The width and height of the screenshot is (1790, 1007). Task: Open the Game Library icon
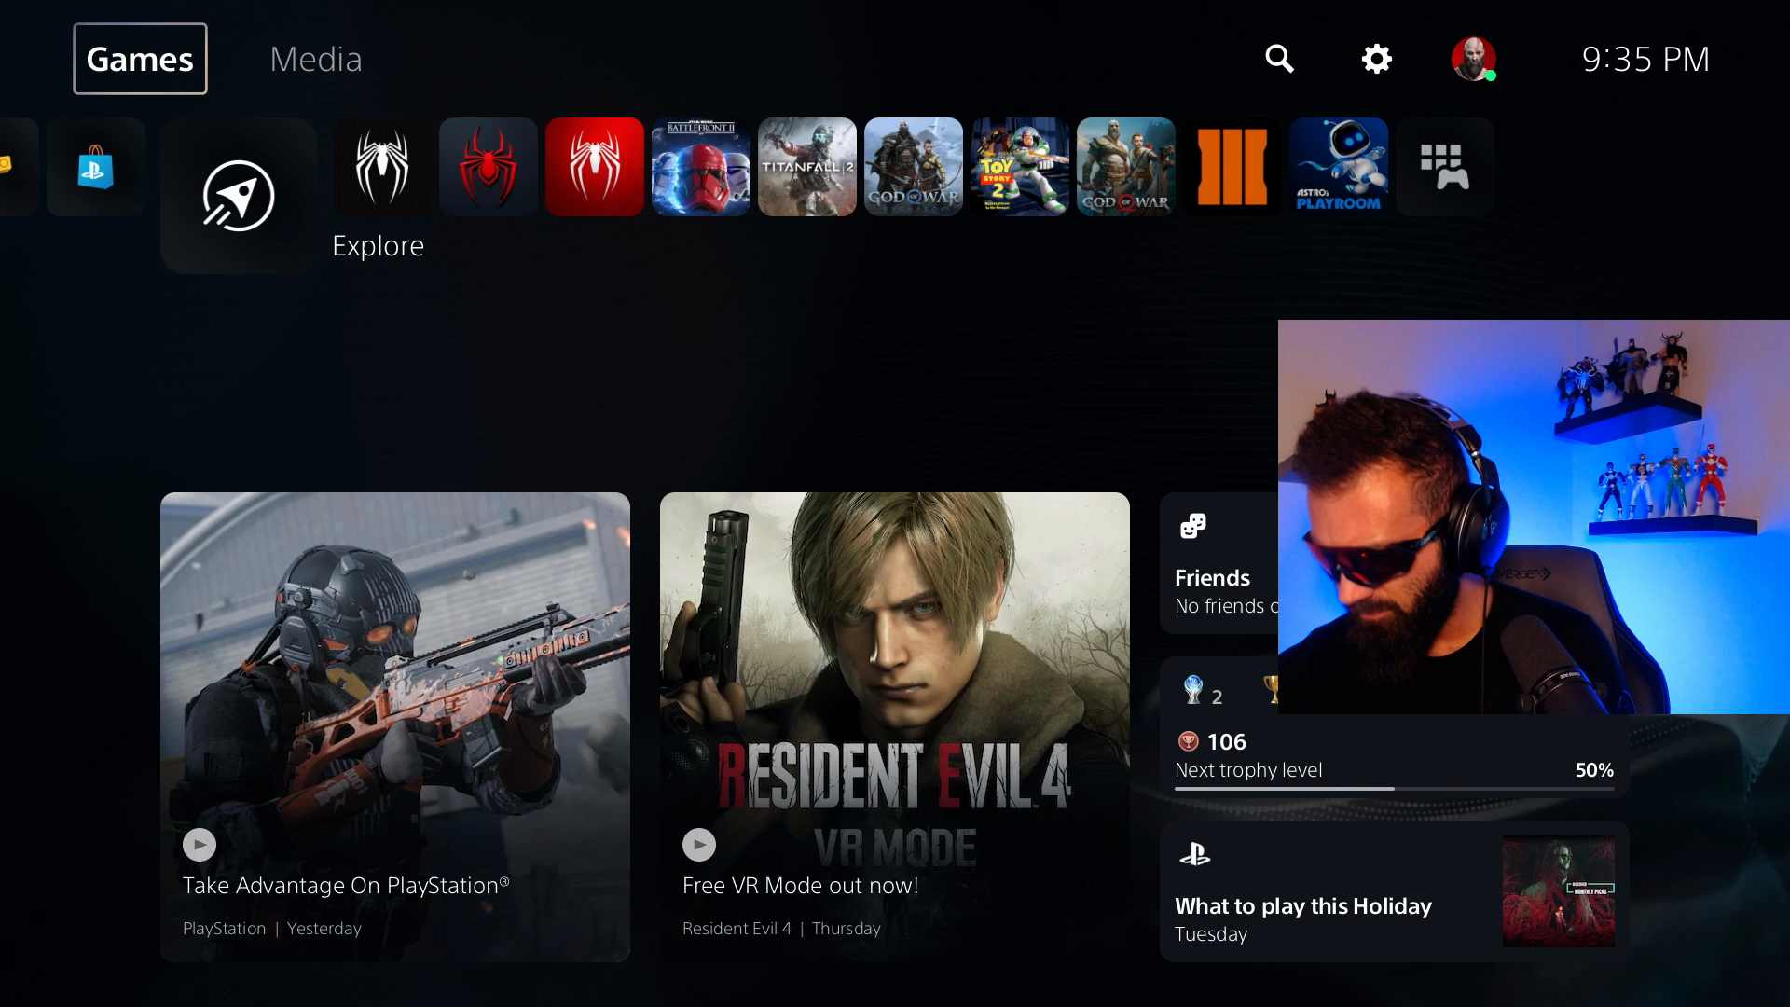tap(1445, 167)
